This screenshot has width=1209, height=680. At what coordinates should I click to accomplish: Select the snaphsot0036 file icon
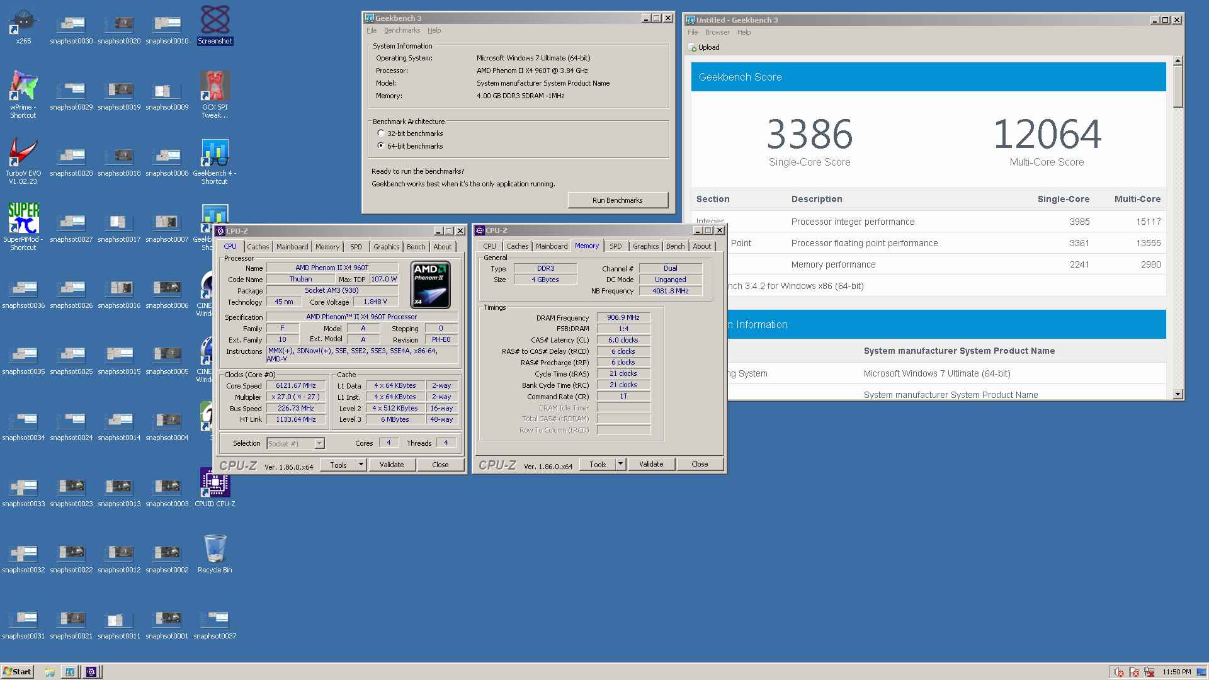(x=23, y=295)
